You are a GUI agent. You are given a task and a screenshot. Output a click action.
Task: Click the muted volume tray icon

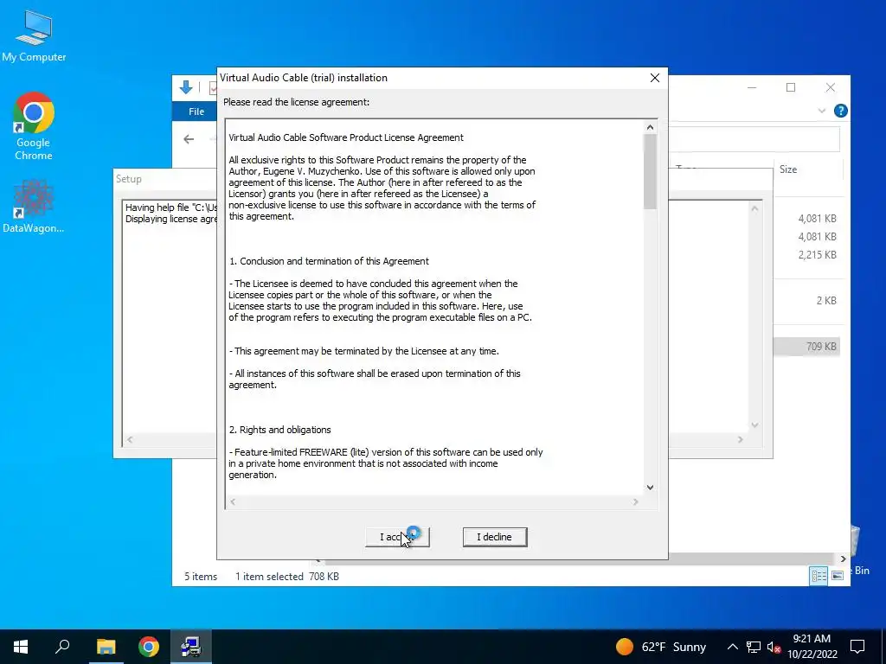pos(774,647)
